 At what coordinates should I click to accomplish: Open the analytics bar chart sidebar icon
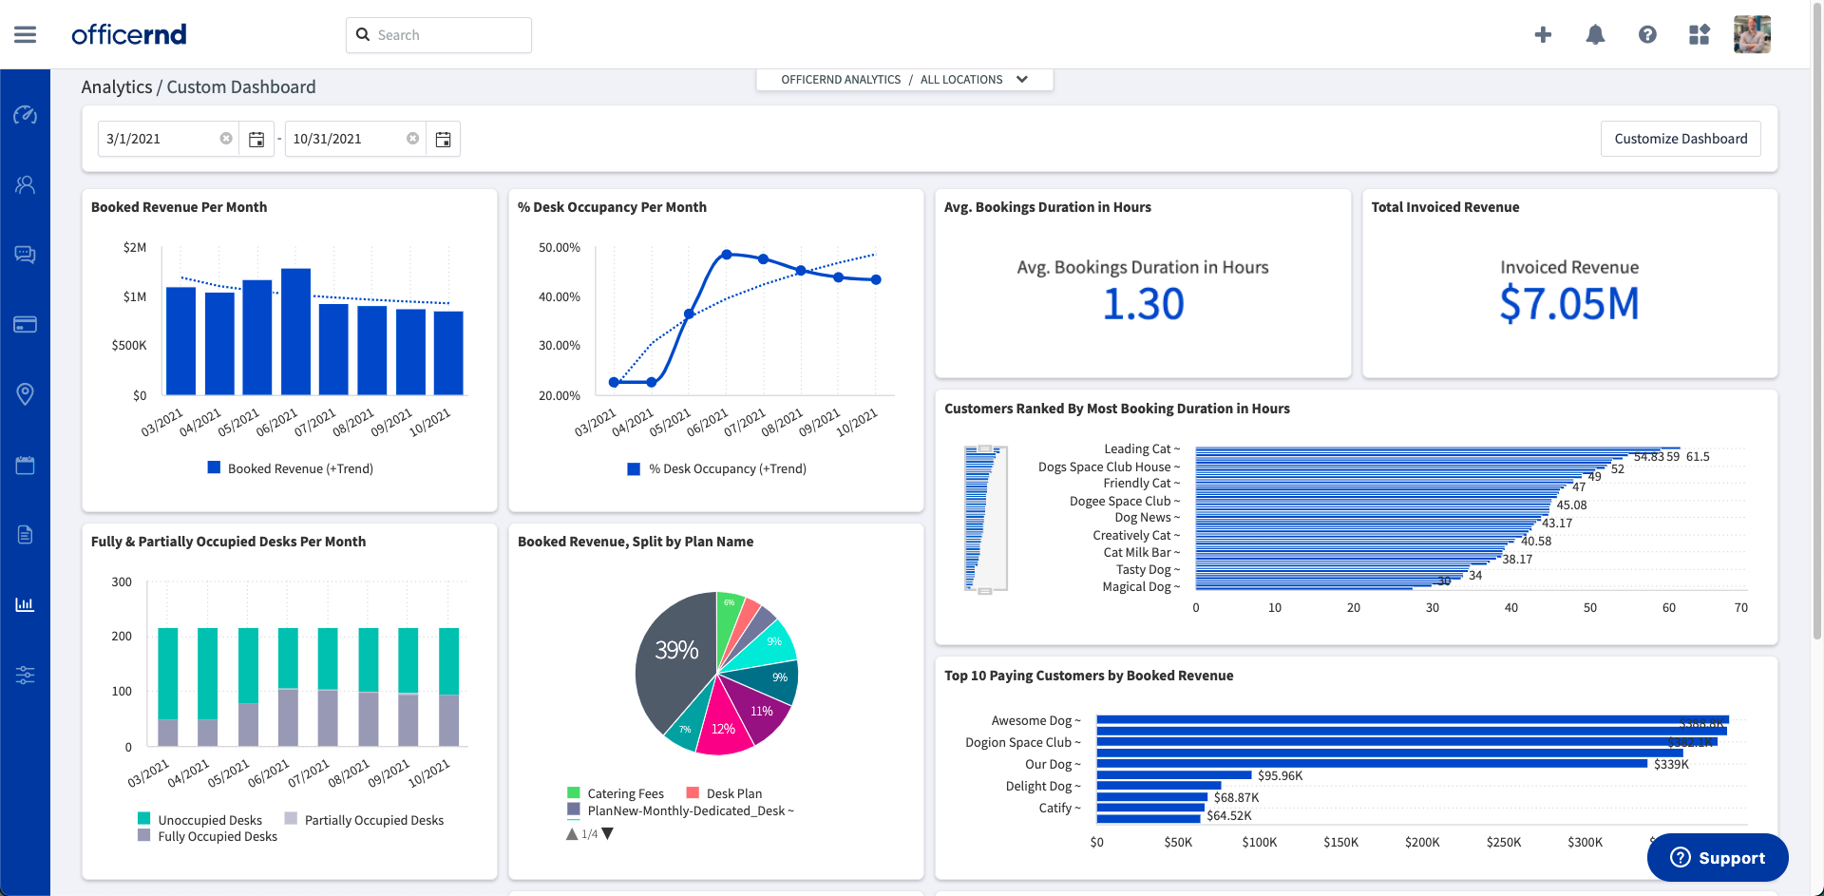(x=25, y=604)
